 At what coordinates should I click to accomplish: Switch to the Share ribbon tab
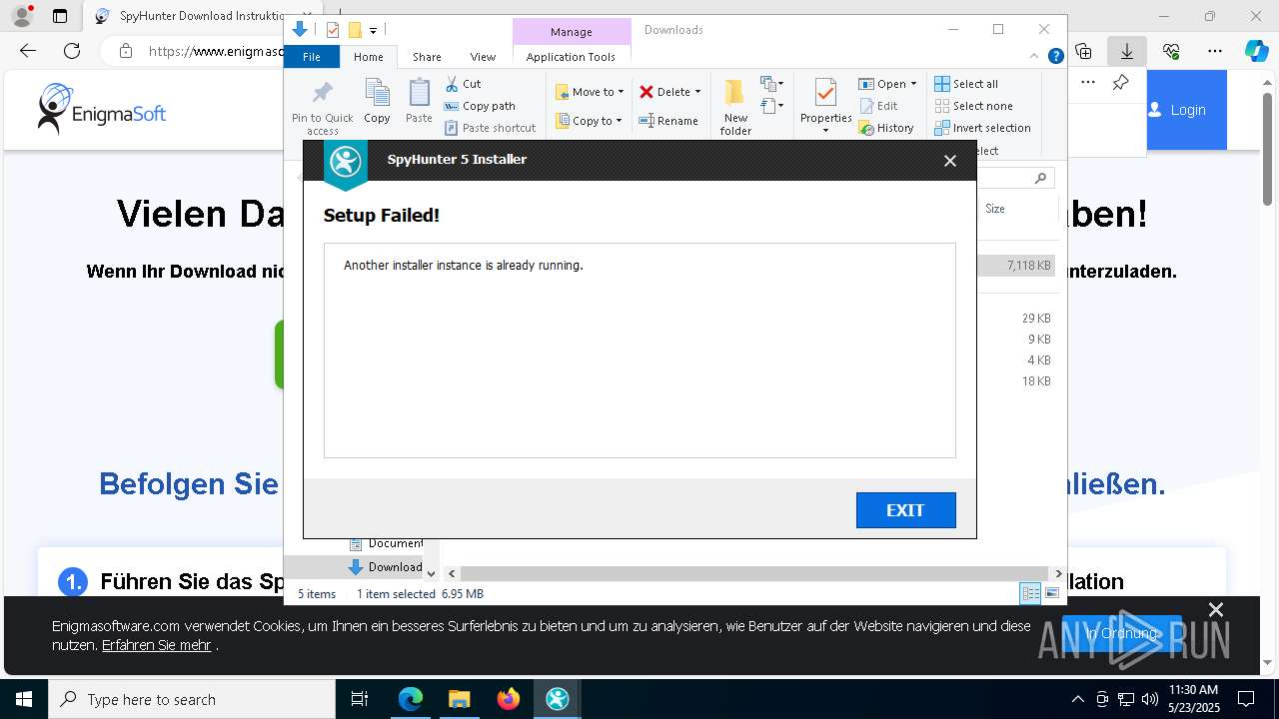coord(427,57)
